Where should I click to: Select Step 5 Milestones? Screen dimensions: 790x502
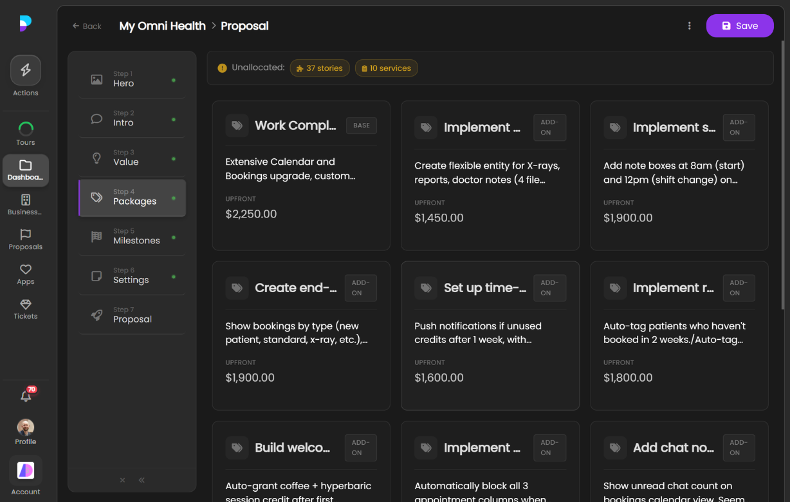(132, 236)
